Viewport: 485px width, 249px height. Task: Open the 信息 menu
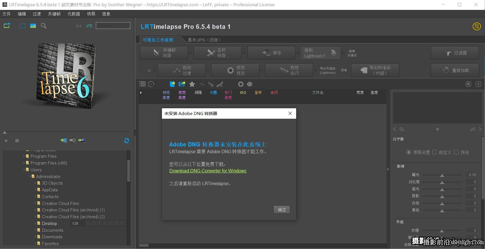[106, 14]
